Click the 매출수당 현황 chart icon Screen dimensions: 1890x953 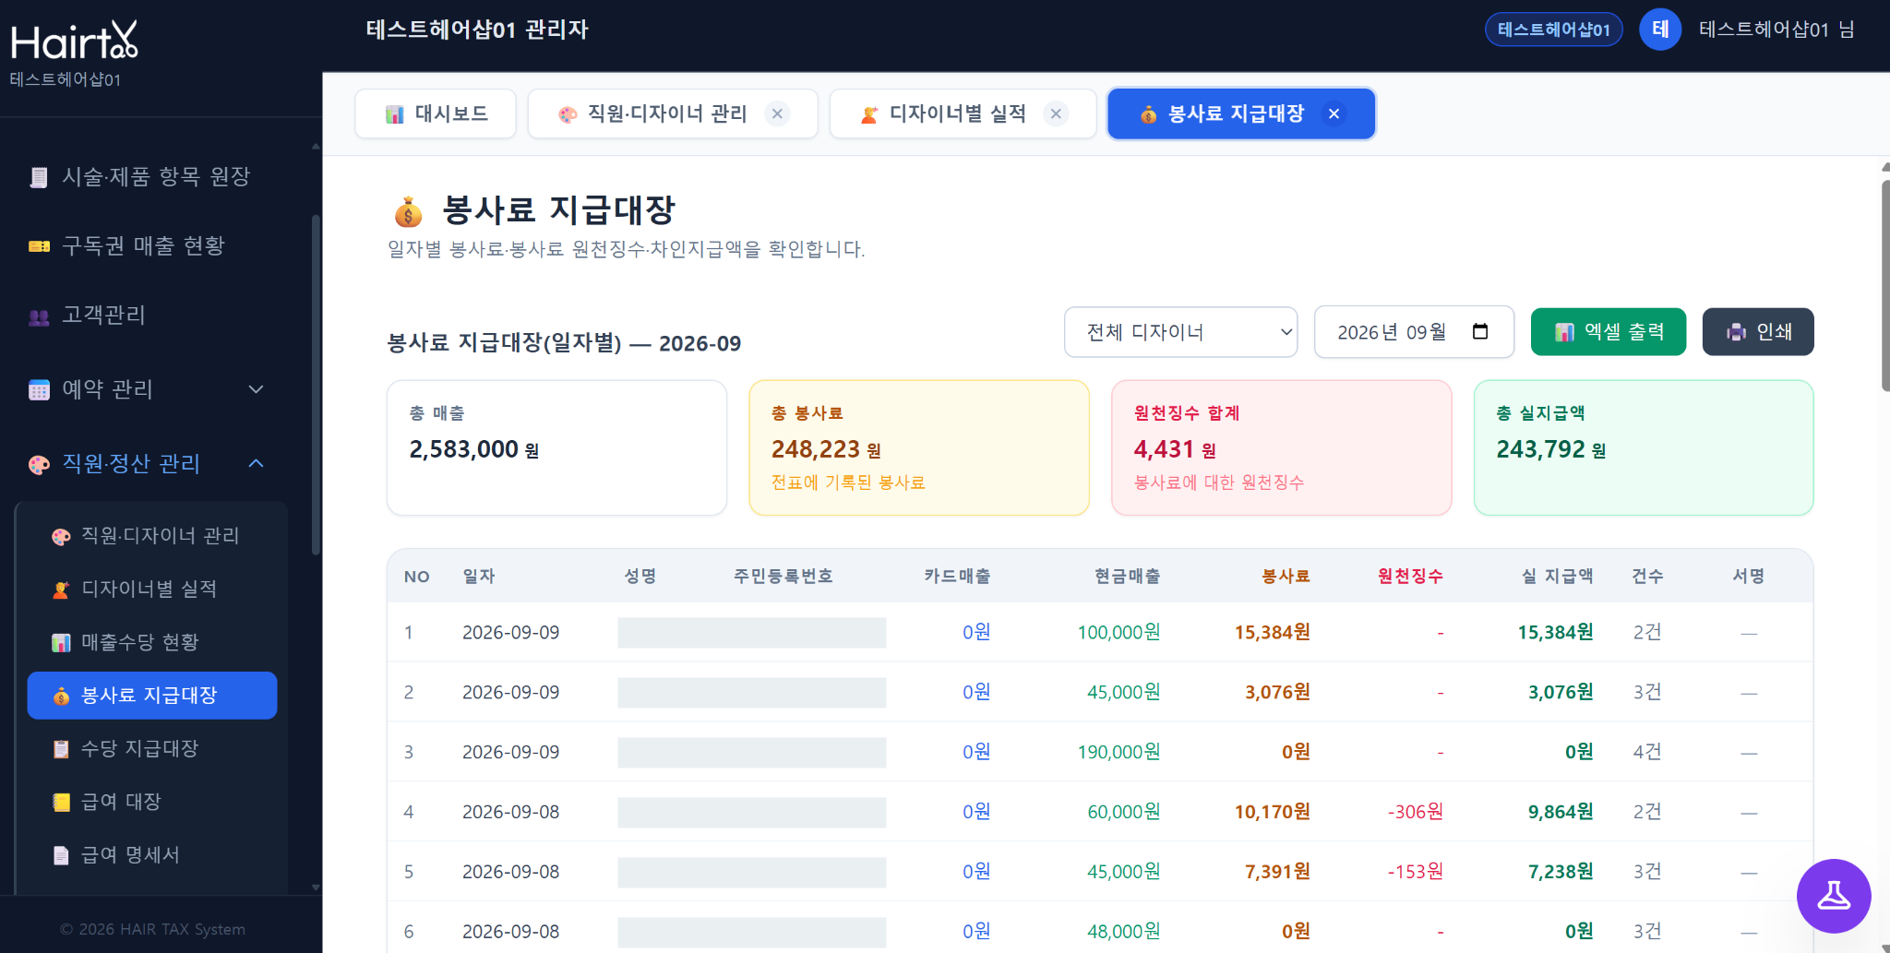pos(61,643)
